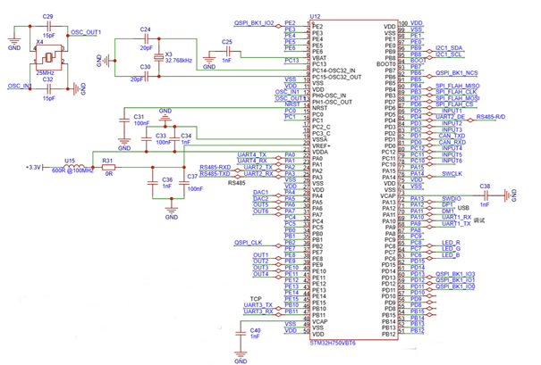This screenshot has height=365, width=541.
Task: Select capacitor C31 symbol
Action: tap(124, 120)
